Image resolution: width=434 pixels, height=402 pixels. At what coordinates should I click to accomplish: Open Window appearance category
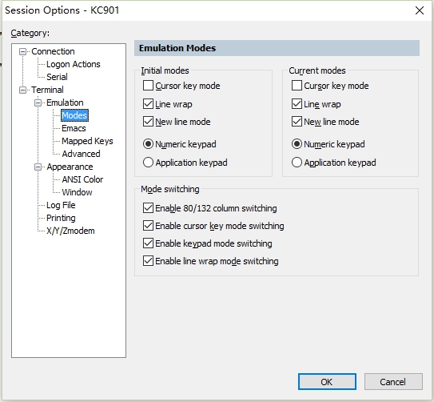tap(77, 192)
